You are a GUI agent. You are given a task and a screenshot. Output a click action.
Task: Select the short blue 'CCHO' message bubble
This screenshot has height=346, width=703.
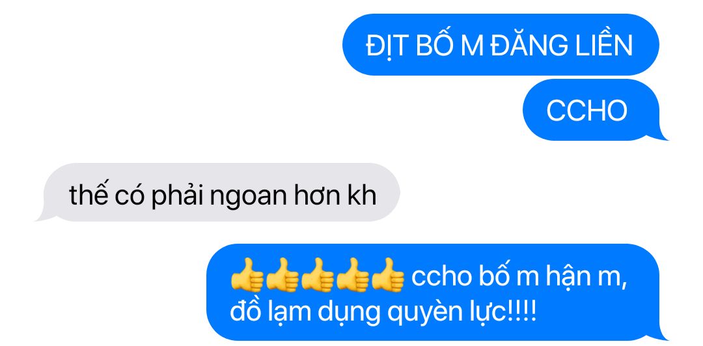(591, 110)
